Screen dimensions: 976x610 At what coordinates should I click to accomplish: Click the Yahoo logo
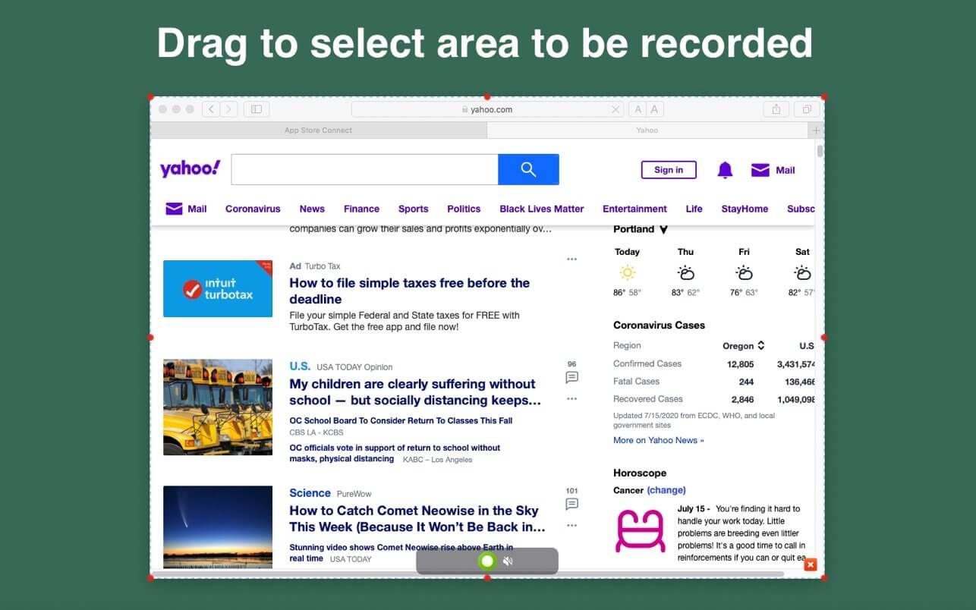190,168
